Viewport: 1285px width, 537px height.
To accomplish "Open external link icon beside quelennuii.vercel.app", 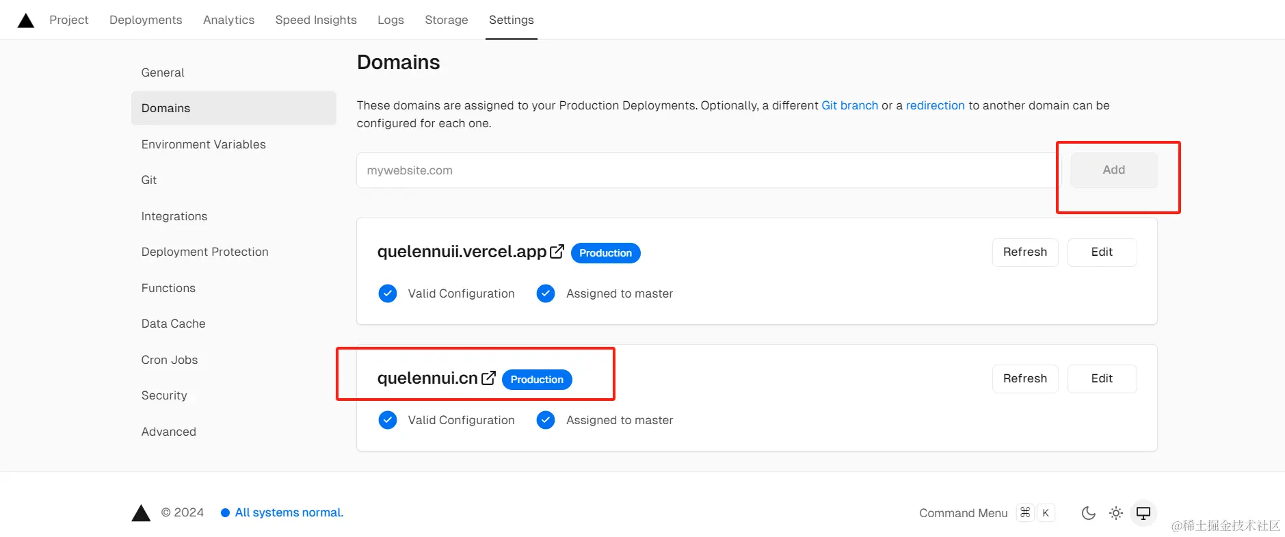I will (x=557, y=252).
